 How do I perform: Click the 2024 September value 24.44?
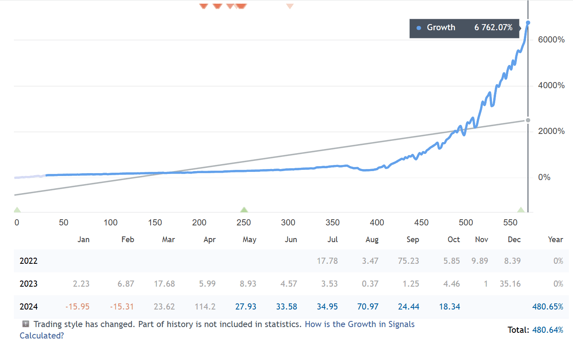[408, 307]
